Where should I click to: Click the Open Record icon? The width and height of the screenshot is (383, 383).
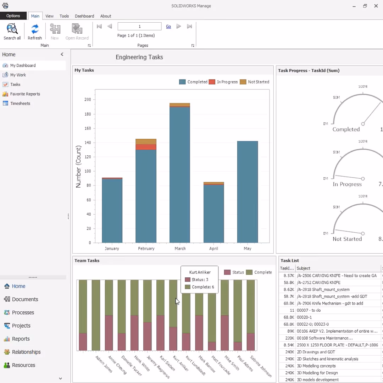coord(77,29)
